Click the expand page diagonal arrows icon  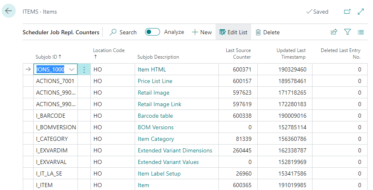click(x=361, y=12)
